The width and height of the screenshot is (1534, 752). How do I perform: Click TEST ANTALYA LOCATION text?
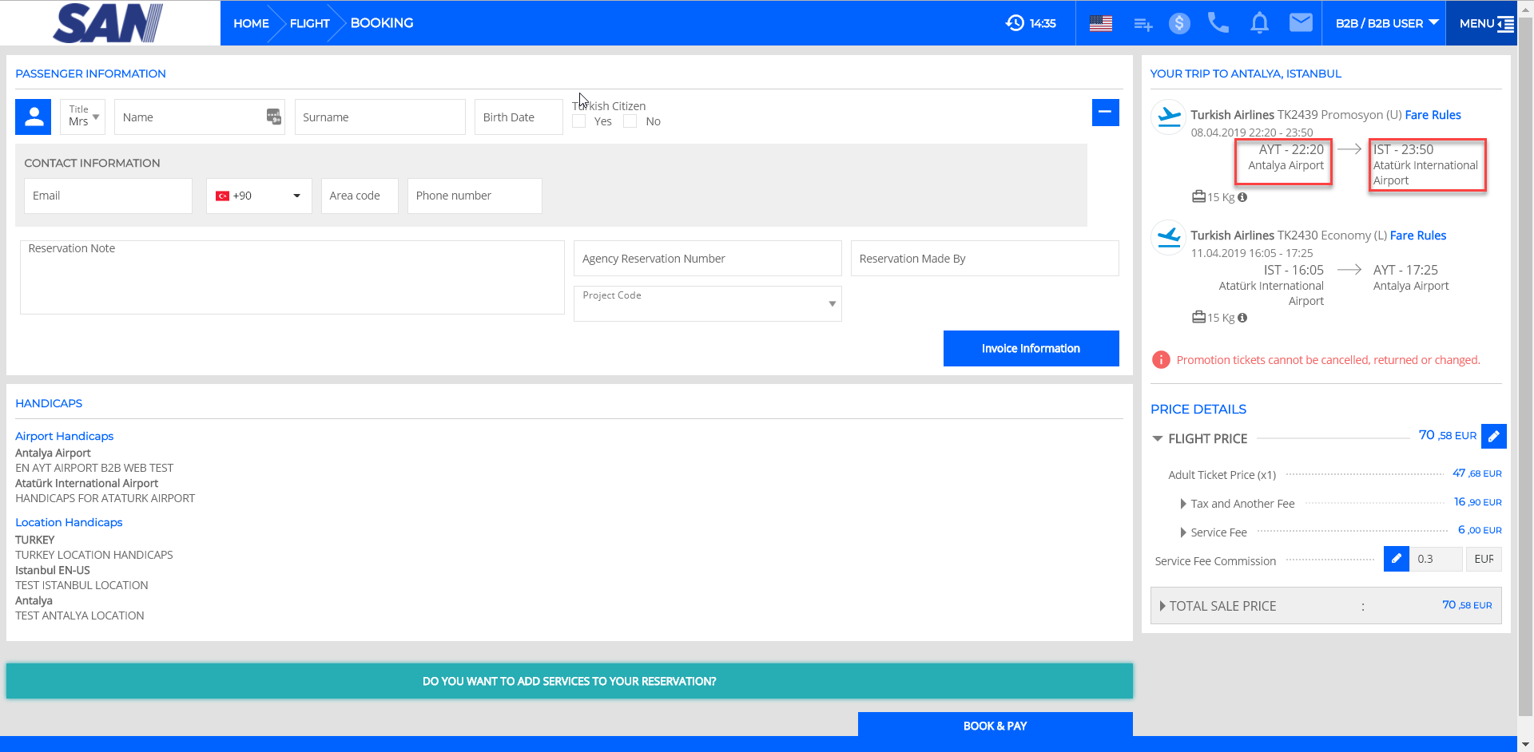tap(79, 615)
